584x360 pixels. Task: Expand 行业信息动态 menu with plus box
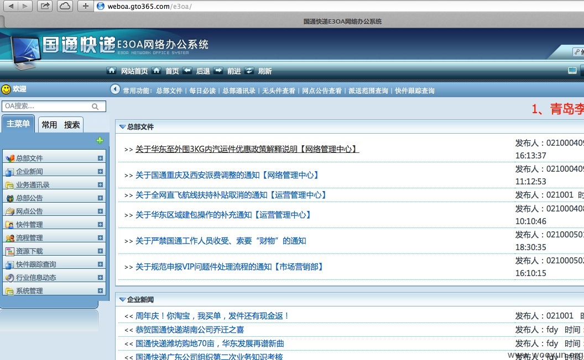coord(100,277)
